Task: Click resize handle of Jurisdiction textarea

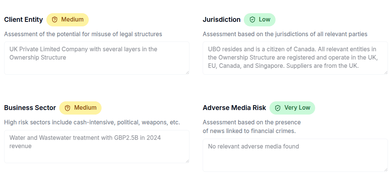Action: point(386,72)
